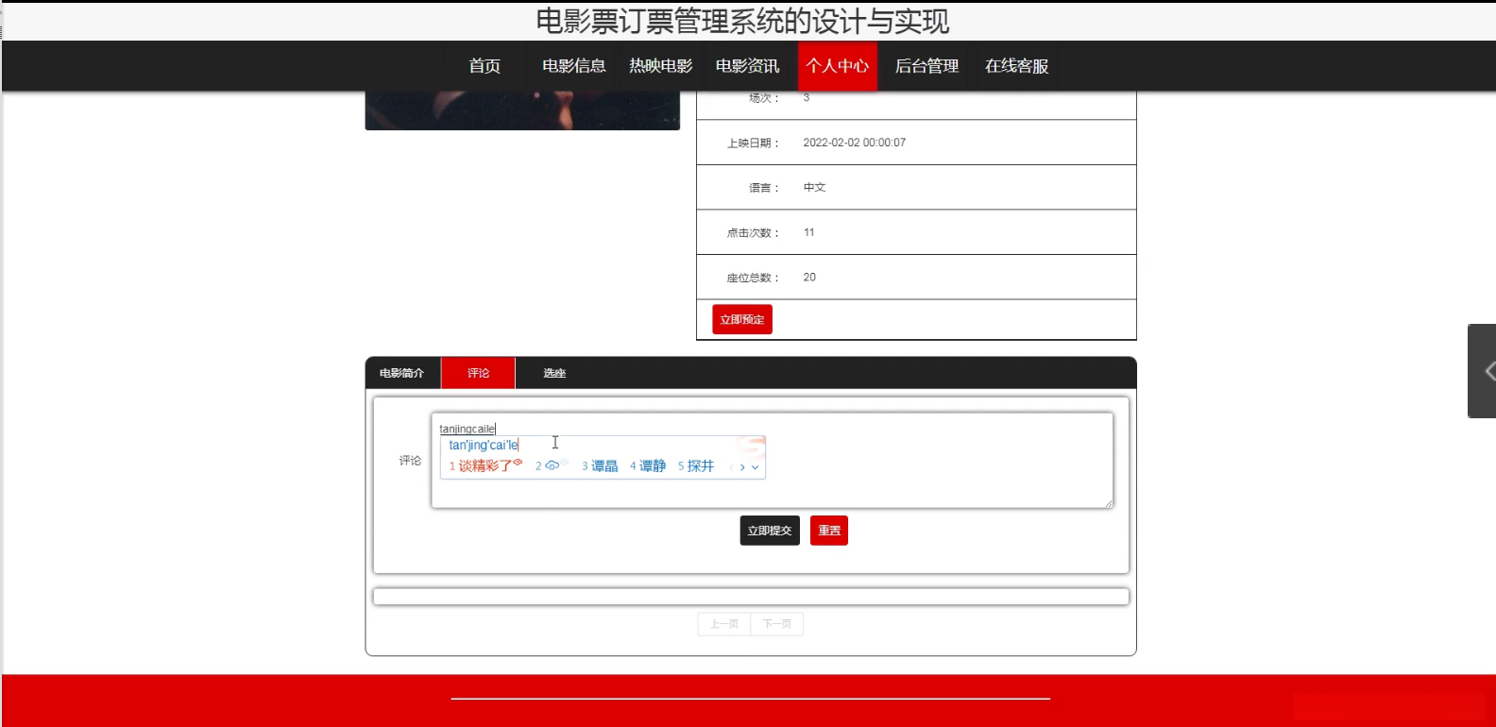The image size is (1496, 727).
Task: Open the 首页 navigation item
Action: coord(484,66)
